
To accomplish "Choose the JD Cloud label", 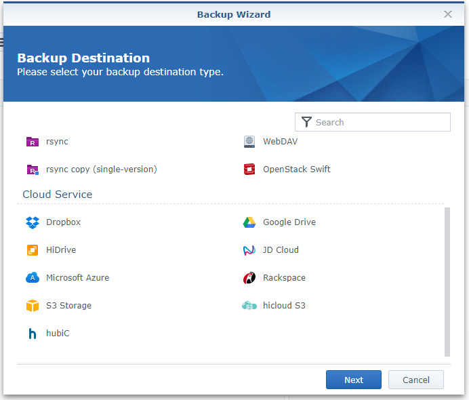I will [x=281, y=250].
